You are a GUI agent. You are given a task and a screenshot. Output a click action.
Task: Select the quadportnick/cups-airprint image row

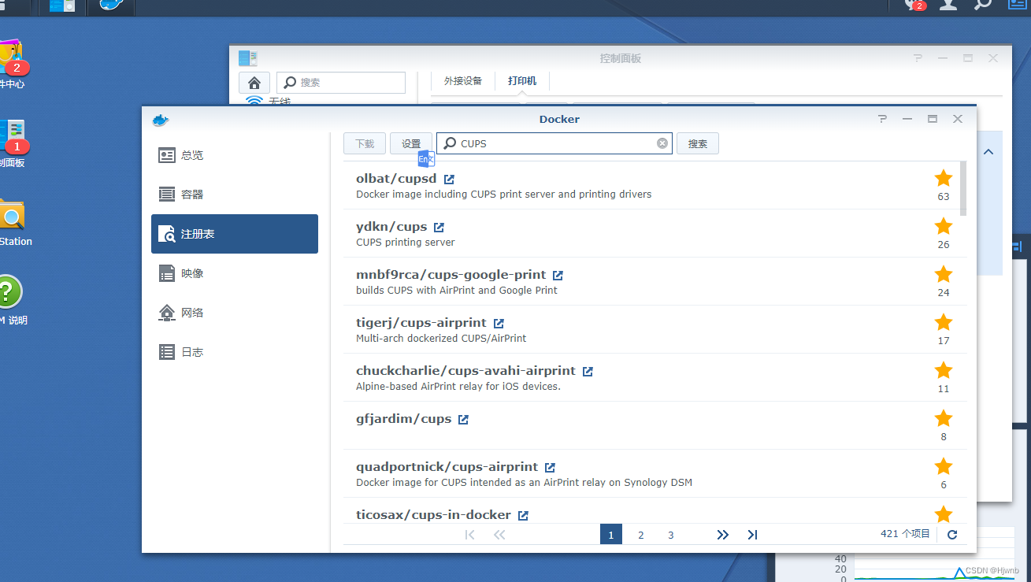[x=651, y=474]
